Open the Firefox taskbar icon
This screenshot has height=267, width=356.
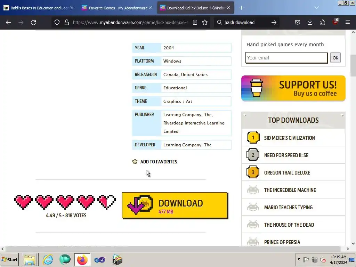point(82,259)
